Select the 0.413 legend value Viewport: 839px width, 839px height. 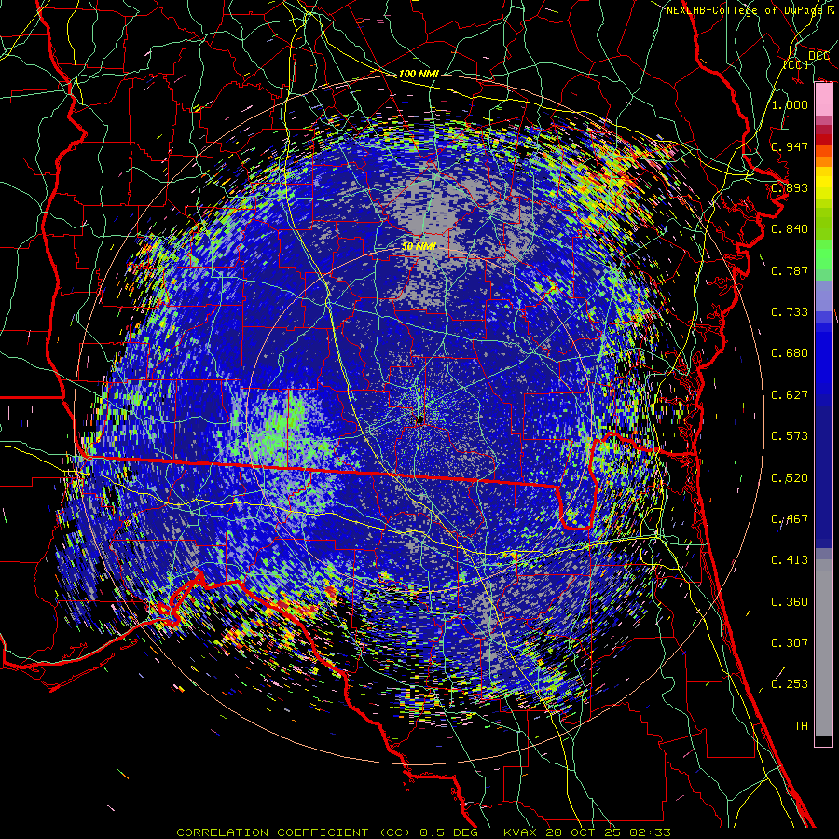coord(790,560)
